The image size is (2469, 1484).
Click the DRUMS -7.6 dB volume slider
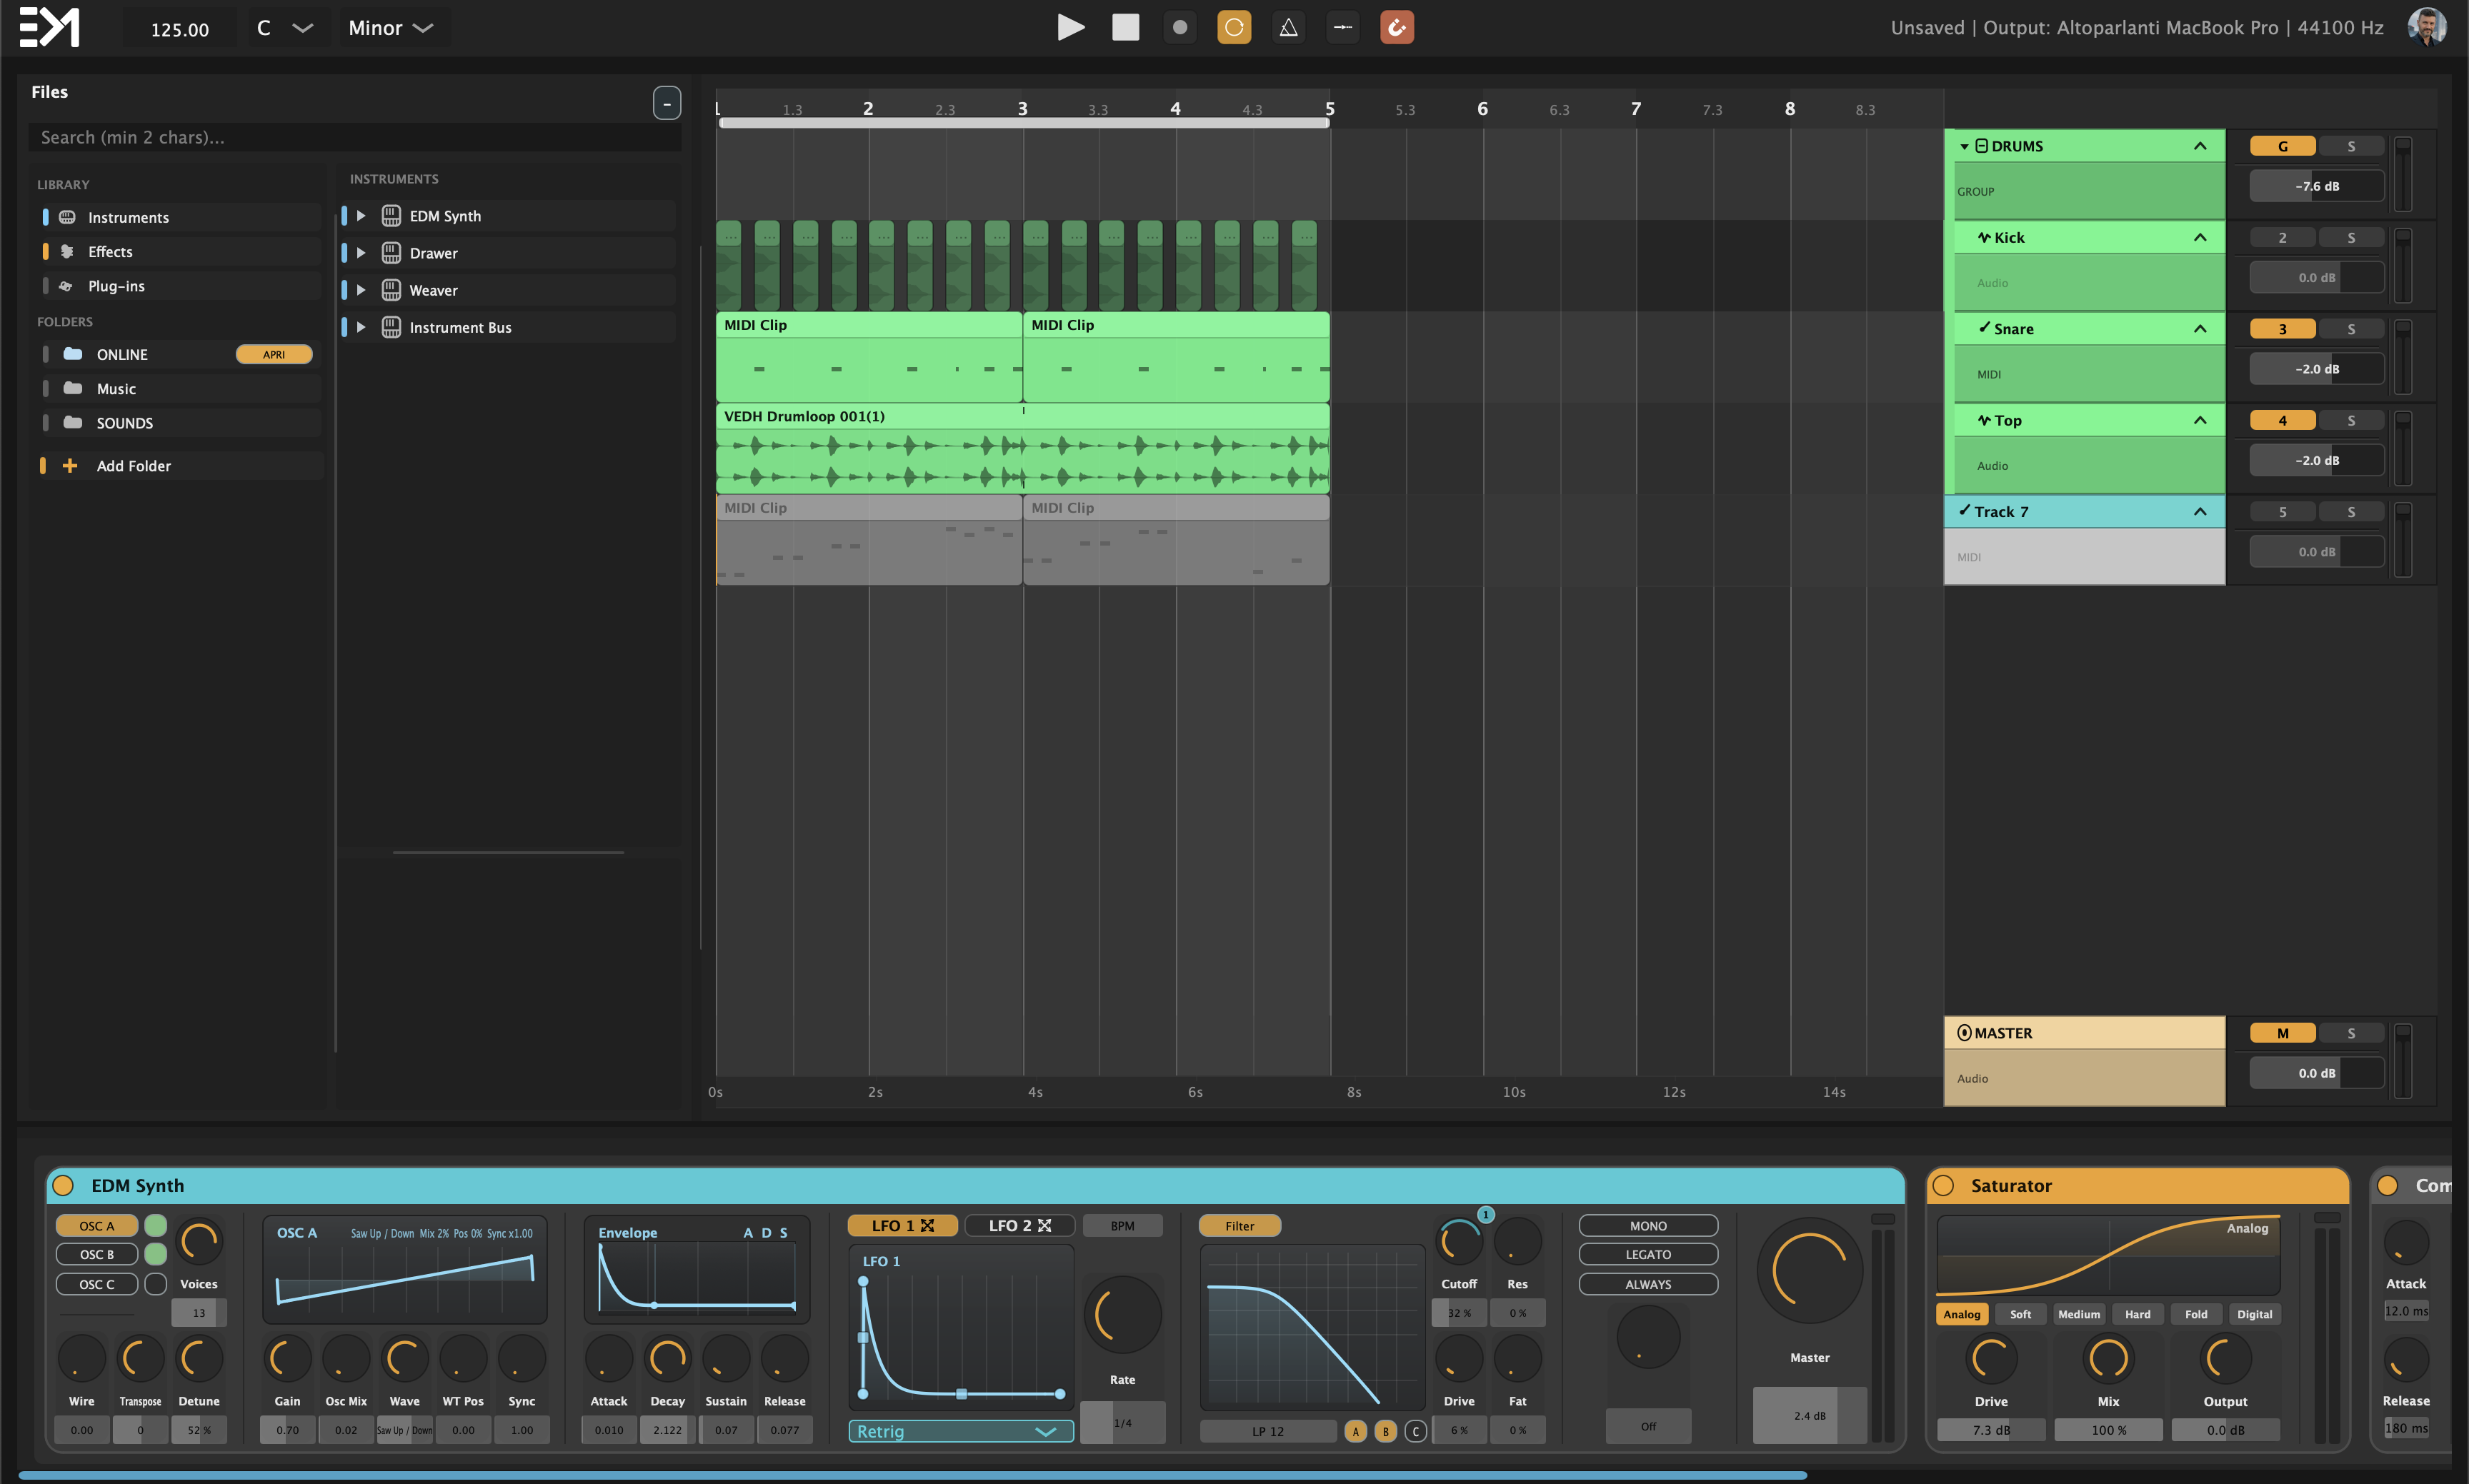tap(2317, 186)
